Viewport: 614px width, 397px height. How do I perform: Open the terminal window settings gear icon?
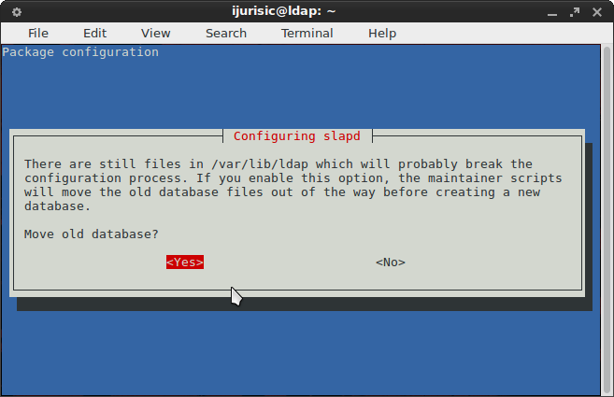tap(17, 12)
